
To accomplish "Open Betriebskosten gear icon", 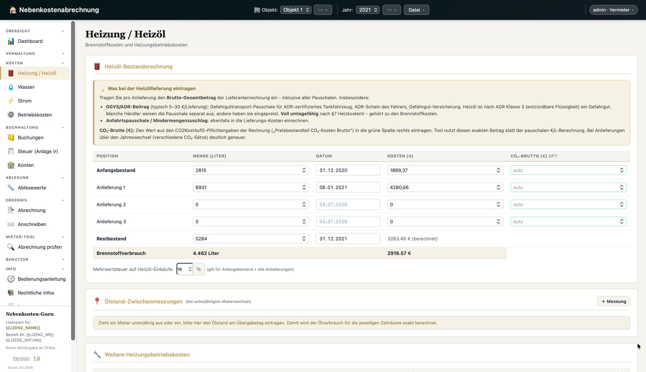I will 11,115.
